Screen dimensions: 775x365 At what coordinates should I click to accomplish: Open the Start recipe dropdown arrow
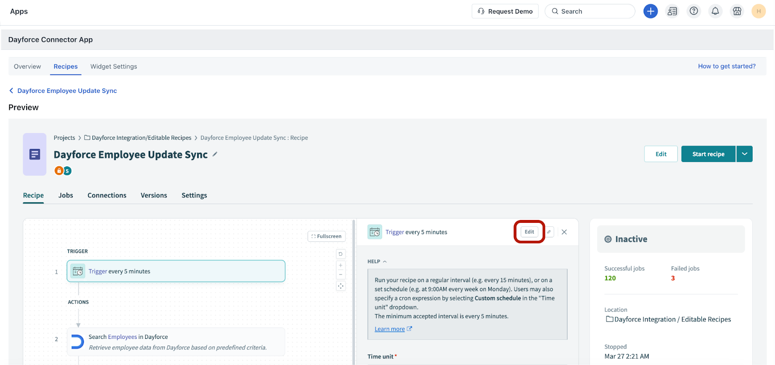744,154
